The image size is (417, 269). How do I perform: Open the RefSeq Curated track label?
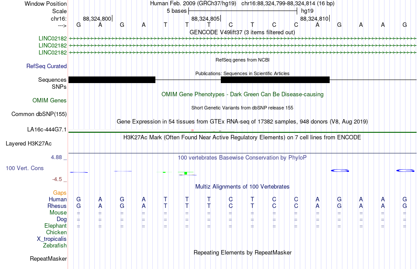[x=47, y=66]
